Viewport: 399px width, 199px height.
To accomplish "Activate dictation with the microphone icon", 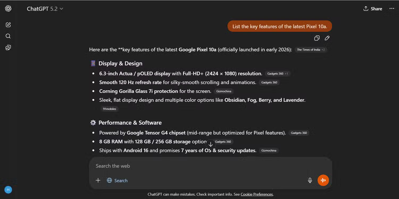I will pyautogui.click(x=310, y=180).
